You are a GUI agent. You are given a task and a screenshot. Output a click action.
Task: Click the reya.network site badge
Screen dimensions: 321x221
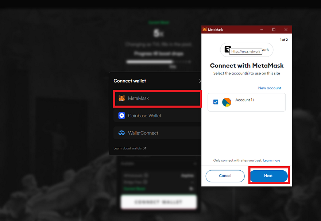click(x=247, y=50)
